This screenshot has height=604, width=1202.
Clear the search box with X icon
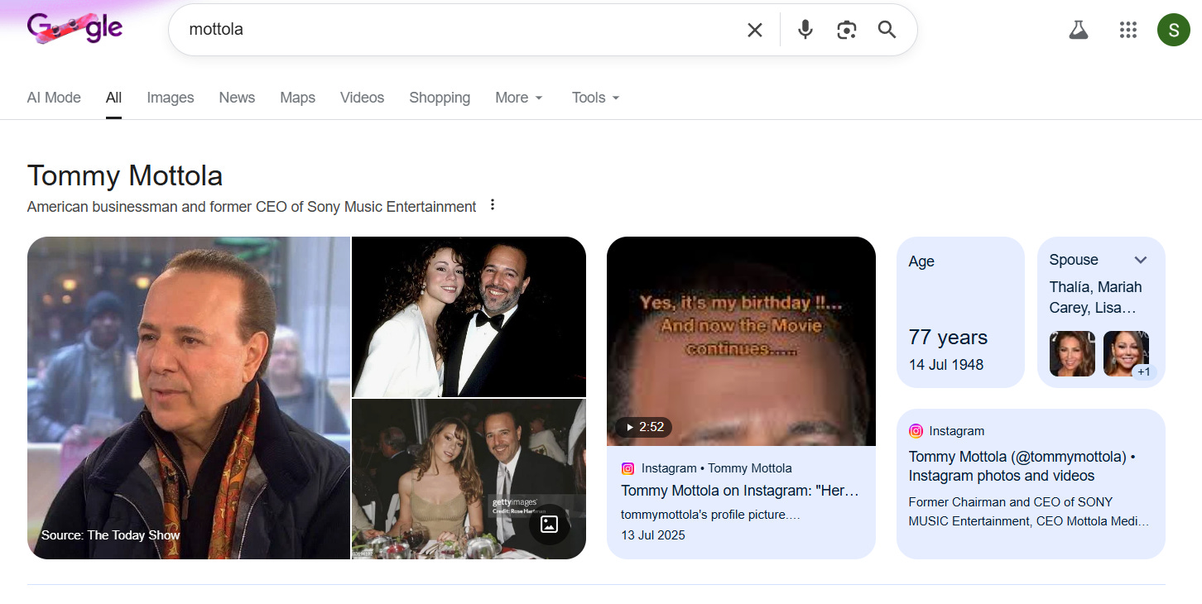(755, 30)
